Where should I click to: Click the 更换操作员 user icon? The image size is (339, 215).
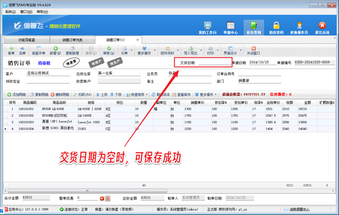(299, 28)
